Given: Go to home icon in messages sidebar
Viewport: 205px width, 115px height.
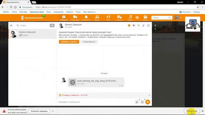Looking at the screenshot, I should point(11,26).
